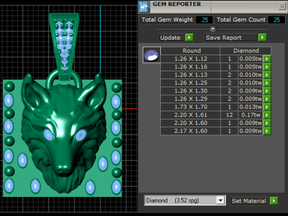Select the round gem shape thumbnail
This screenshot has width=288, height=216.
[151, 55]
